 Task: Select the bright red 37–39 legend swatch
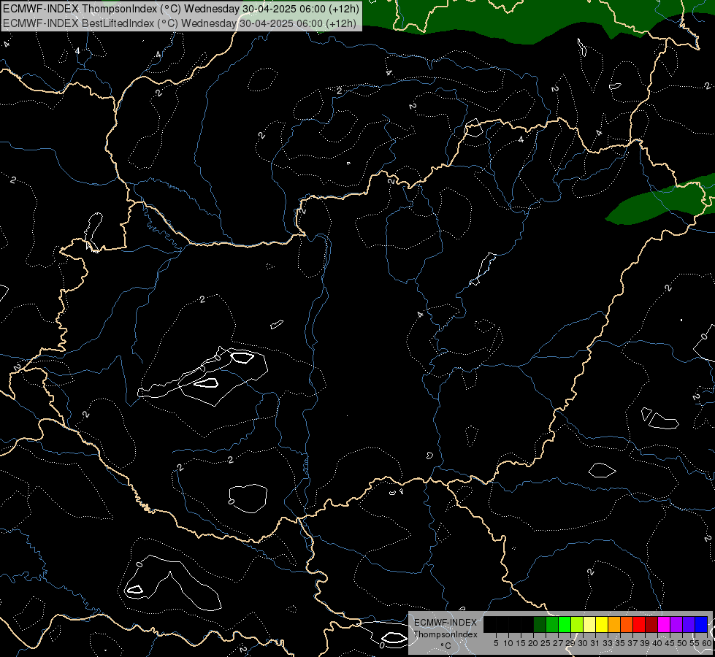[x=639, y=624]
